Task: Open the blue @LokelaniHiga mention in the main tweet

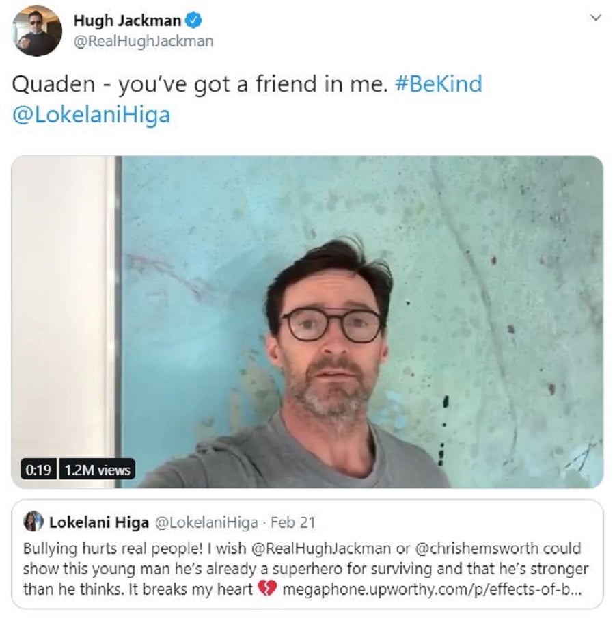Action: point(92,115)
